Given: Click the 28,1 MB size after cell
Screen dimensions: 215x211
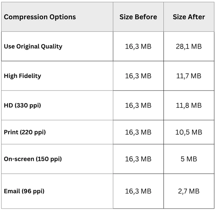Looking at the screenshot, I should point(189,46).
